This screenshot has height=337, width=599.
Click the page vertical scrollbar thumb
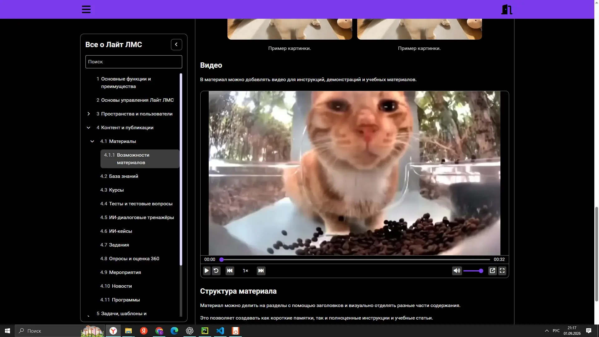click(597, 254)
